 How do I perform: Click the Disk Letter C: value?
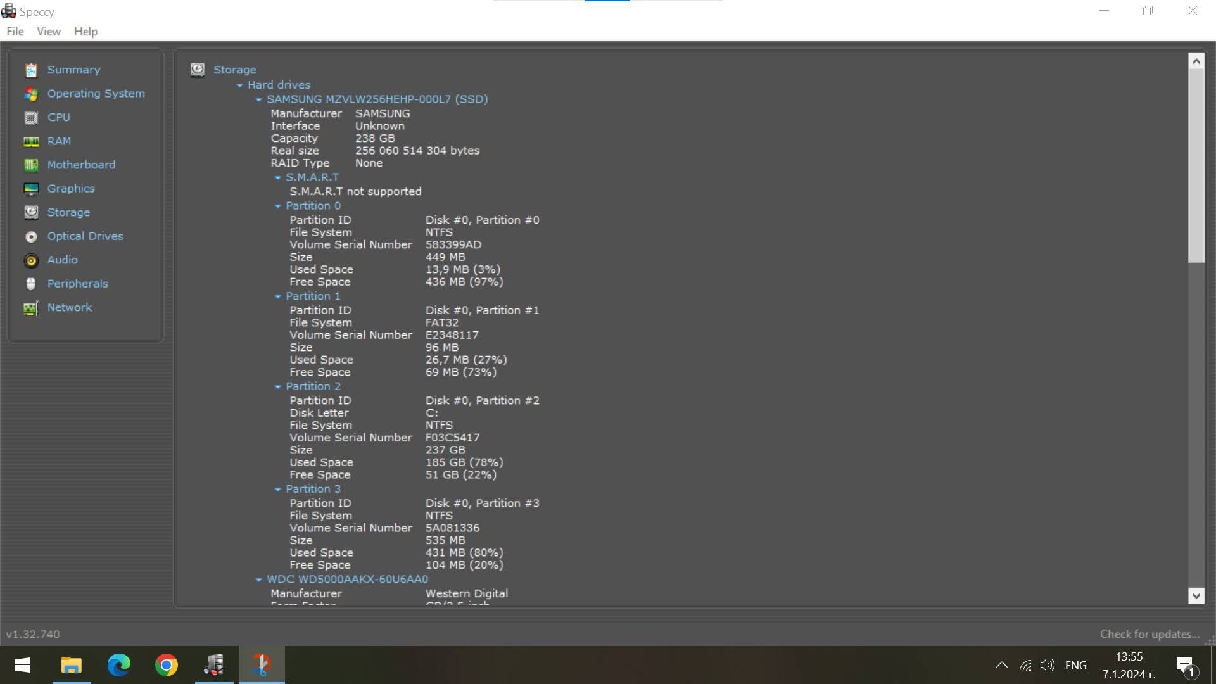coord(432,413)
